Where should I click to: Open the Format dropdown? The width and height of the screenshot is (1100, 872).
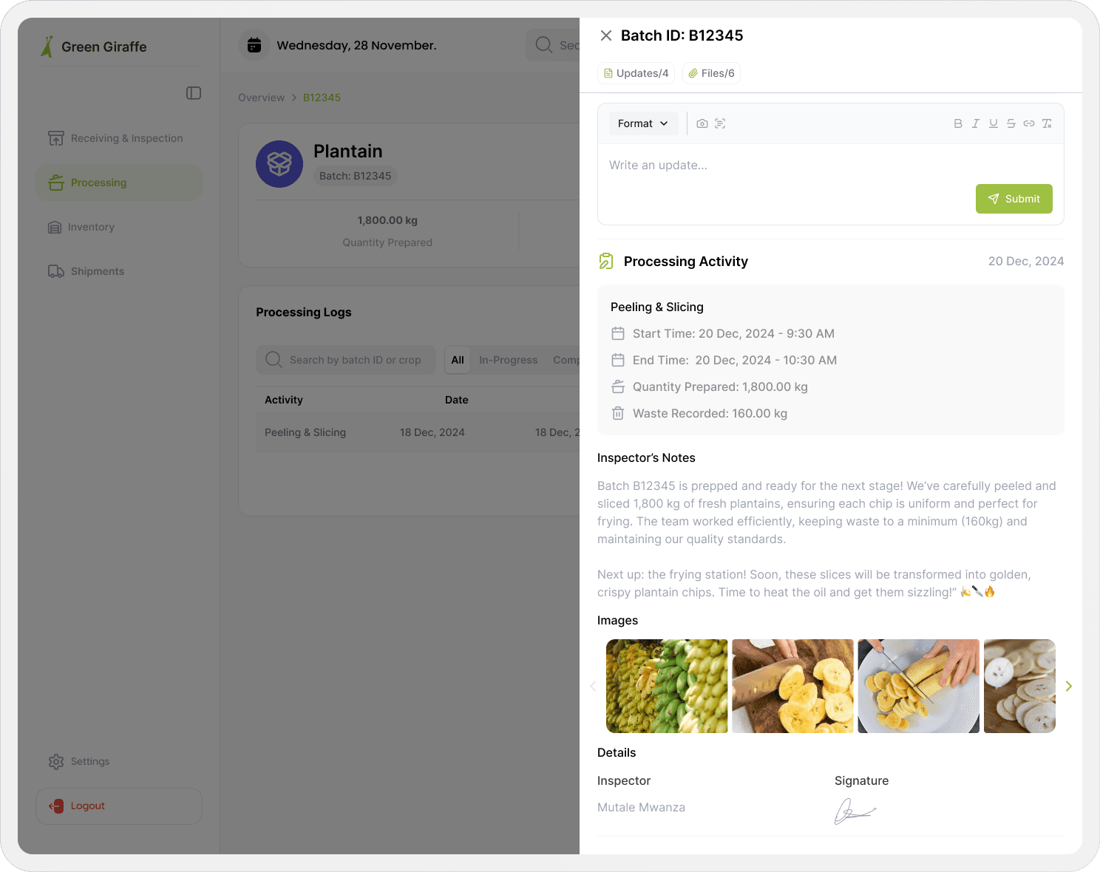click(643, 123)
